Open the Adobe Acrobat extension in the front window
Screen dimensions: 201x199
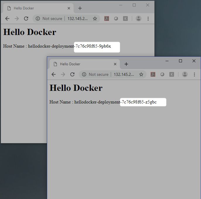tap(153, 74)
